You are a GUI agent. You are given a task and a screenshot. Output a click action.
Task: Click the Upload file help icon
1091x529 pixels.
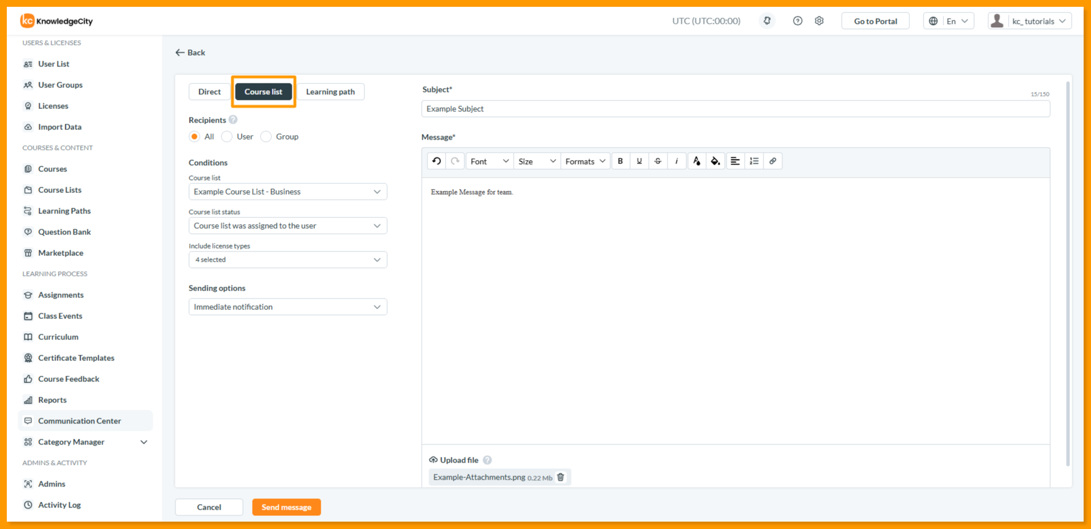click(x=488, y=460)
